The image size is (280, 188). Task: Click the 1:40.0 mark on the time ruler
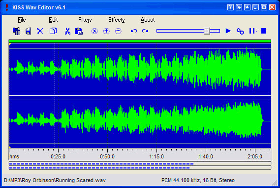206,156
